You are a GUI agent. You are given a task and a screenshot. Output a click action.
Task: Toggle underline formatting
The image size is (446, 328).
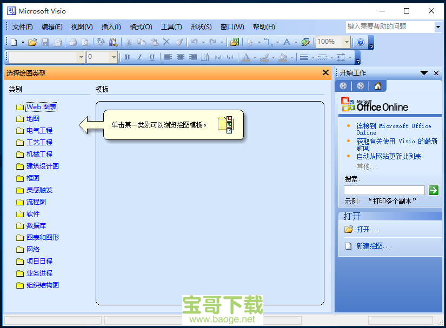[x=151, y=57]
